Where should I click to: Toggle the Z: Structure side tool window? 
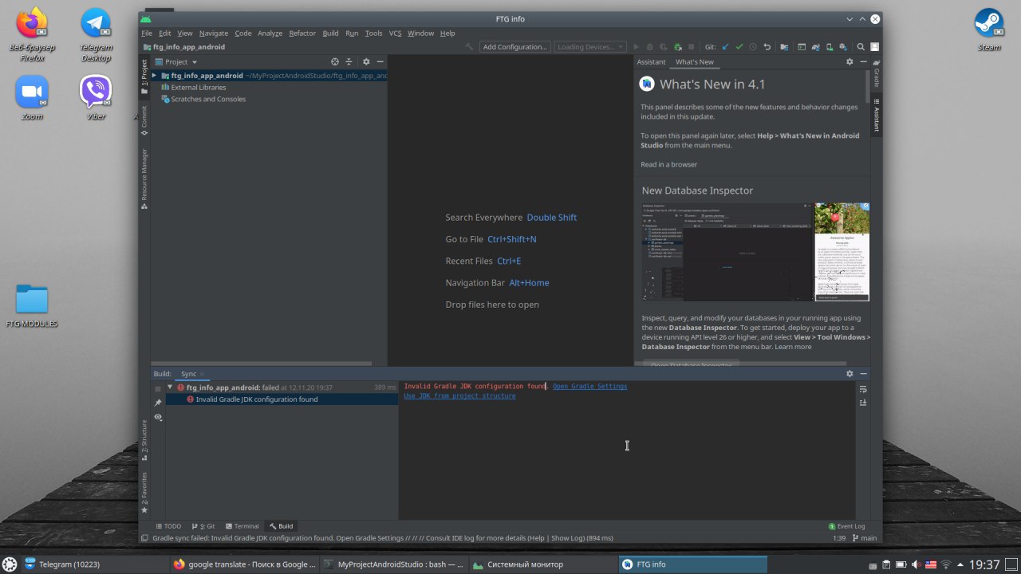(144, 438)
